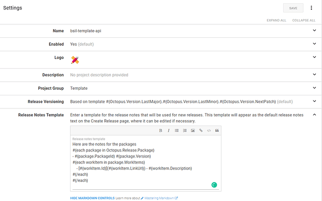Screen dimensions: 322x201
Task: Apply italic formatting in markdown toolbar
Action: pos(169,130)
